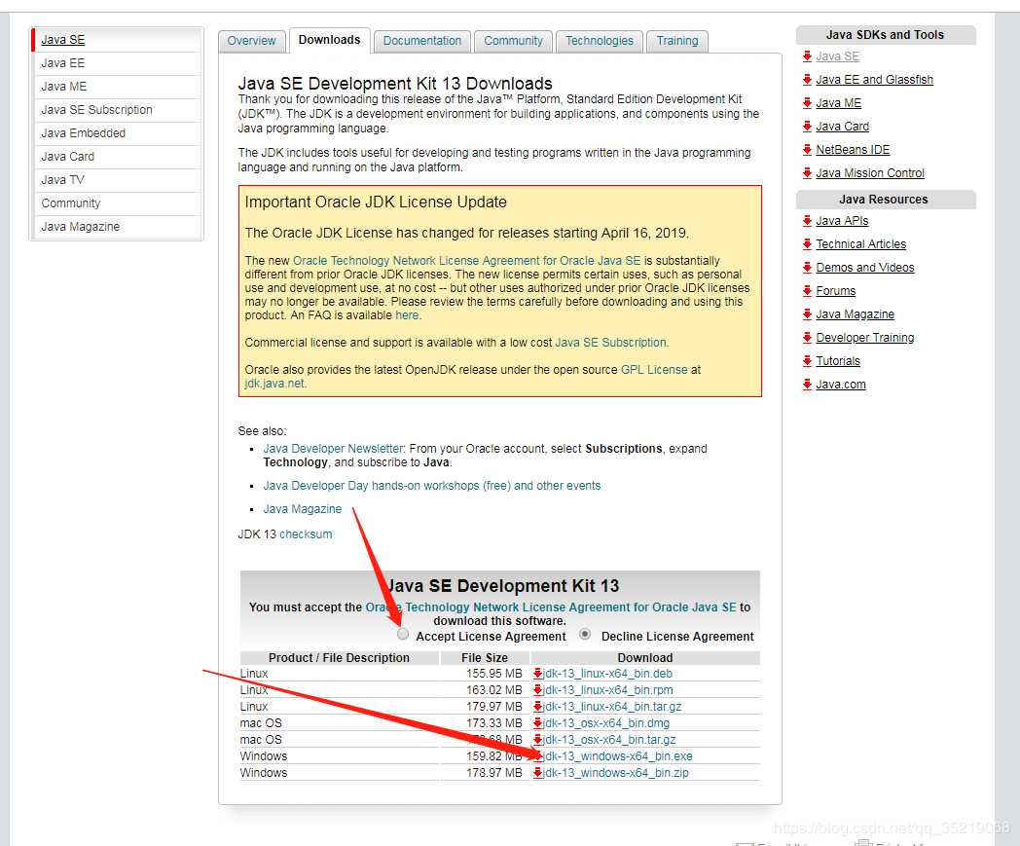Viewport: 1020px width, 846px height.
Task: Click the download arrow icon beside Java EE and Glassfish
Action: (807, 80)
